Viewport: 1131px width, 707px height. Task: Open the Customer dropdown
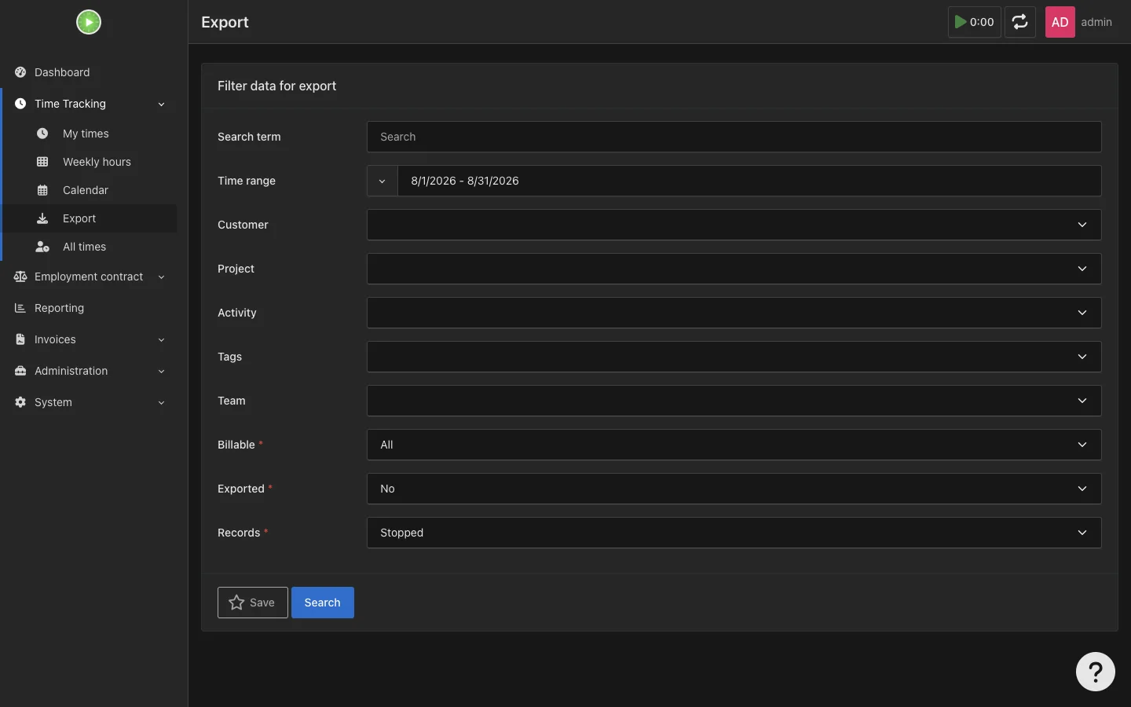[734, 225]
